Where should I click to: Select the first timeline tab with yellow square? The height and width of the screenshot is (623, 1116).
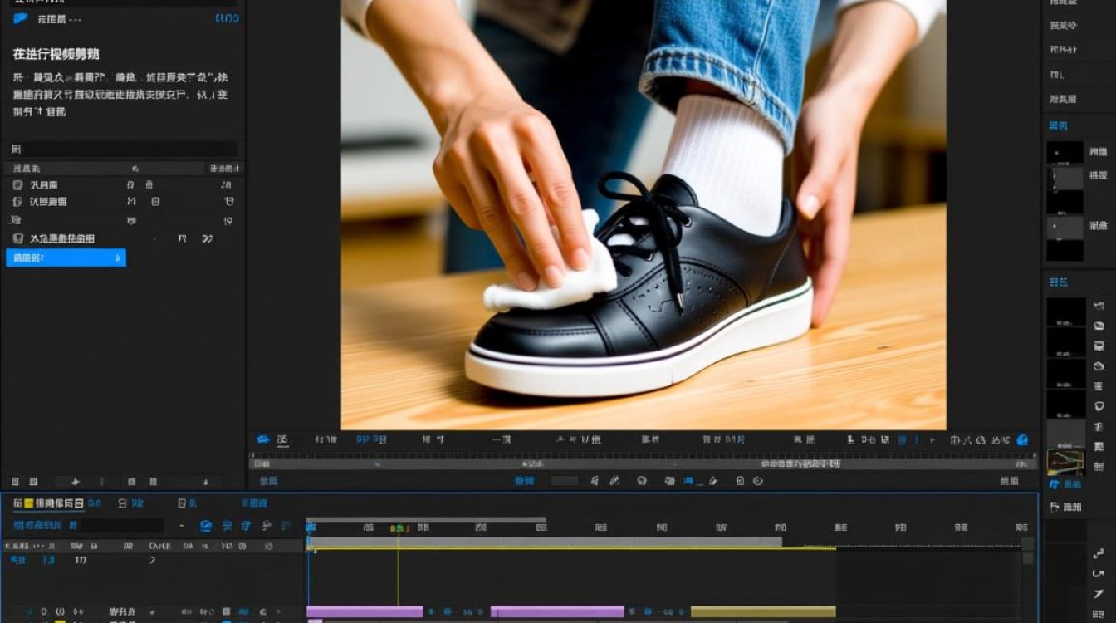click(48, 503)
